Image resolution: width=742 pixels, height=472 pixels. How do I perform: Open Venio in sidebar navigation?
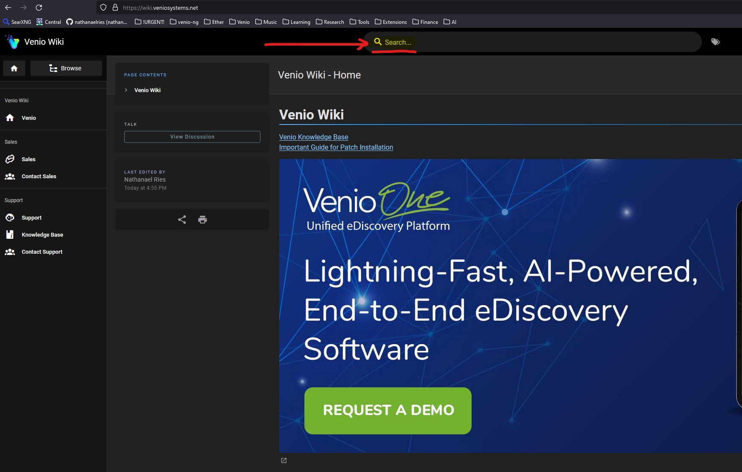pos(53,118)
